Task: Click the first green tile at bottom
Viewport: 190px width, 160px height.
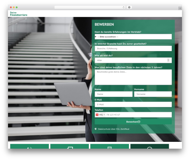Action: [x=30, y=146]
